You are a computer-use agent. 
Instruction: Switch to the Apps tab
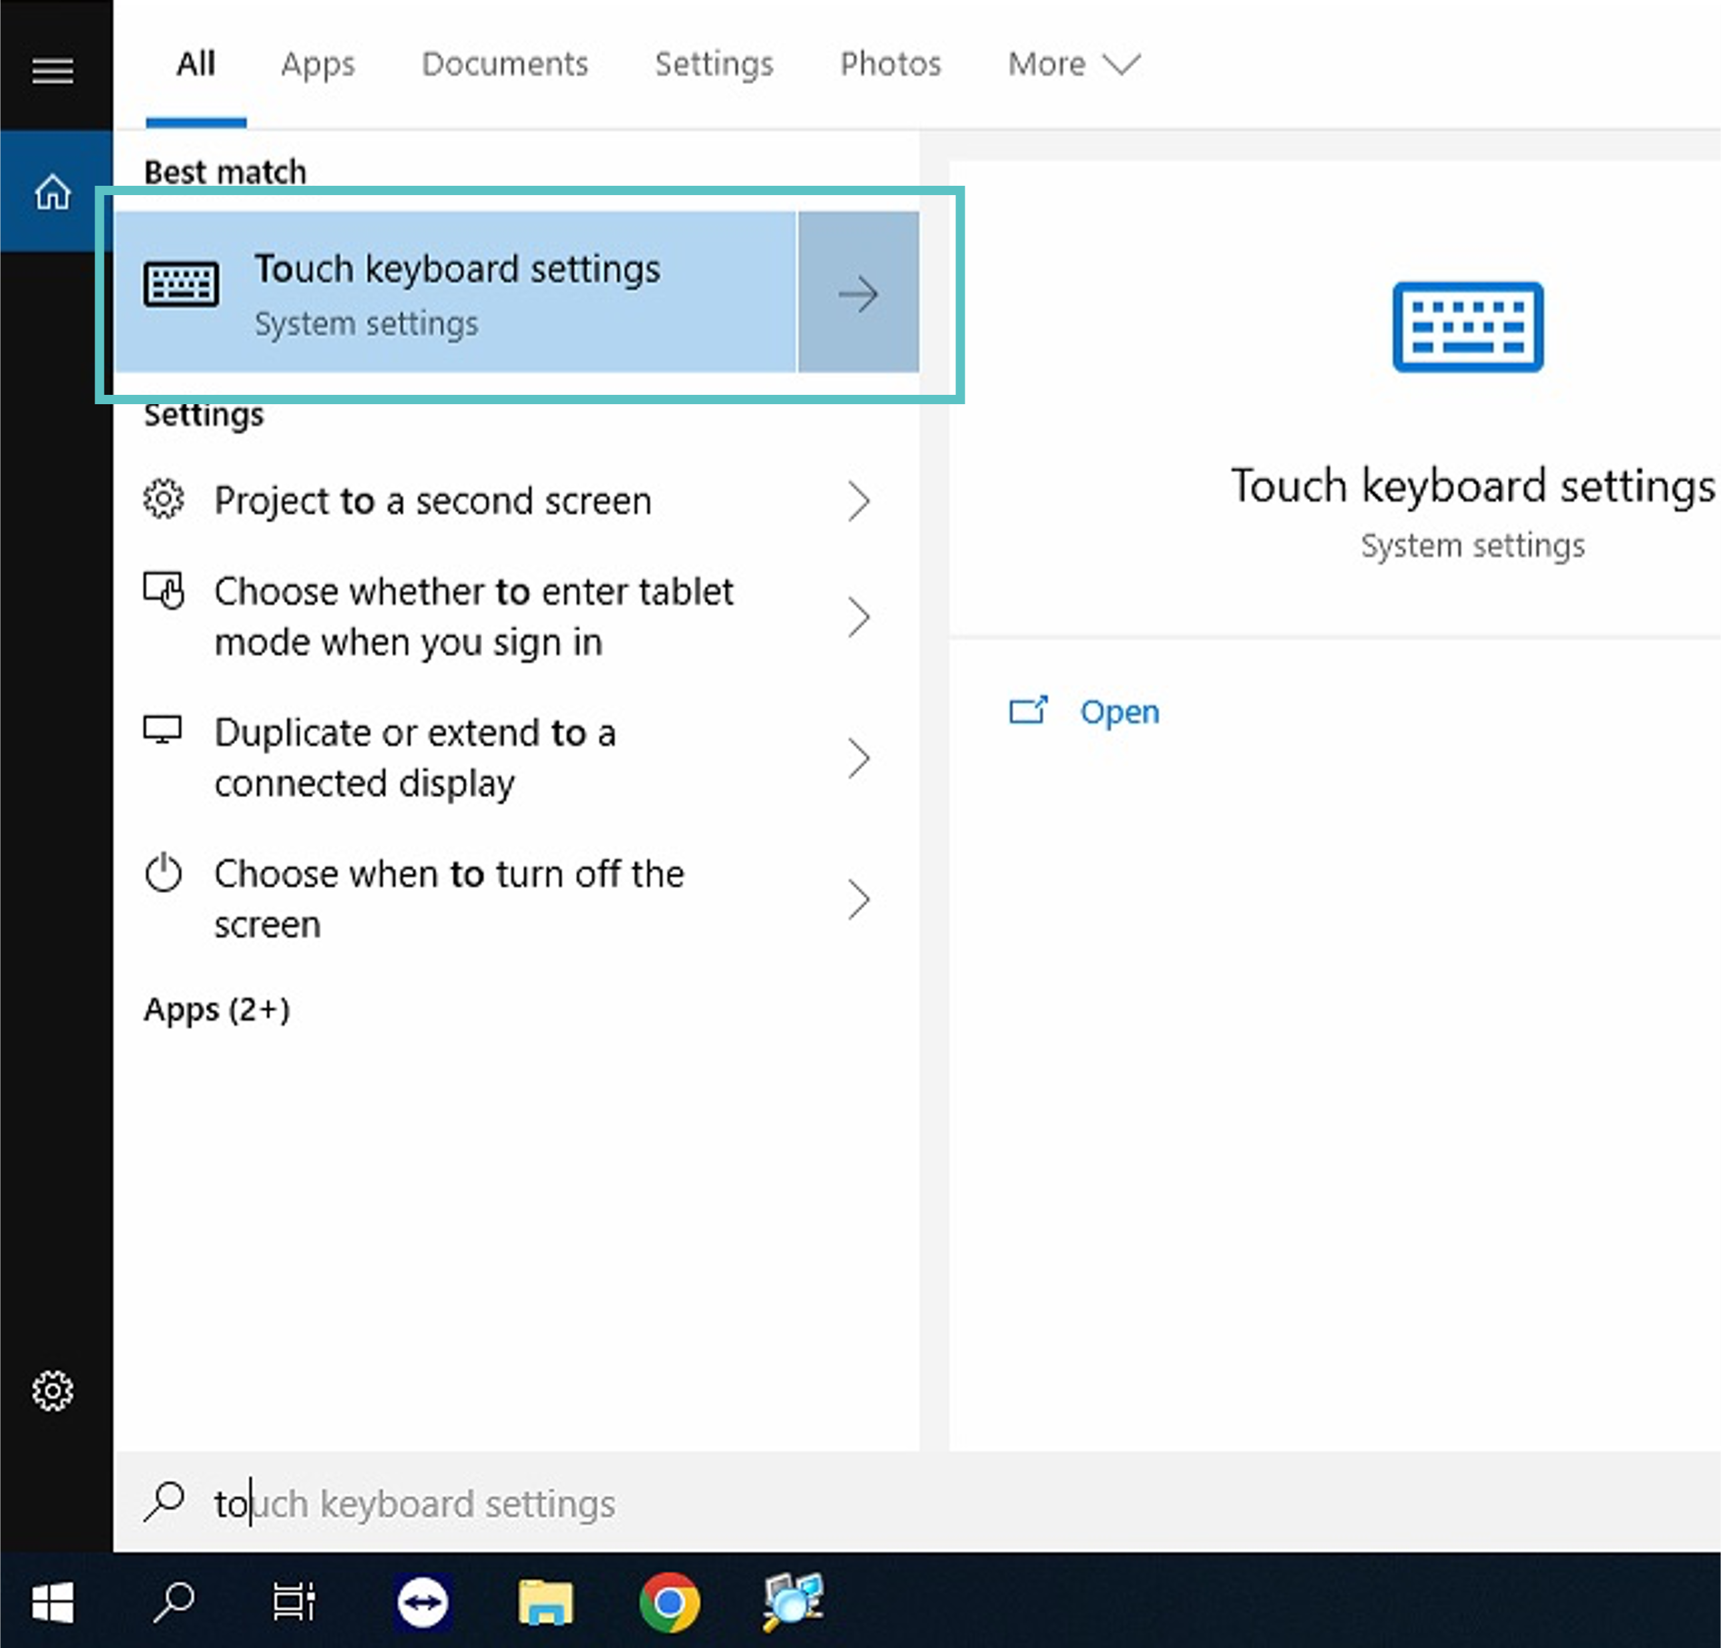(318, 64)
